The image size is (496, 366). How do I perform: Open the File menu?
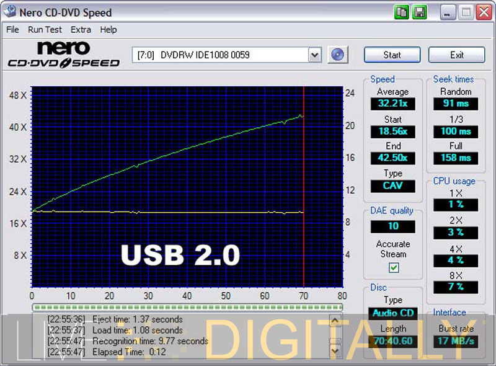12,29
